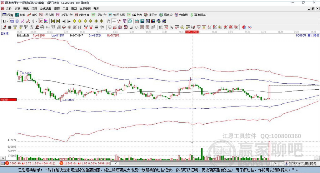This screenshot has width=320, height=173.
Task: Jump to last bar with green end arrow
Action: point(58,21)
